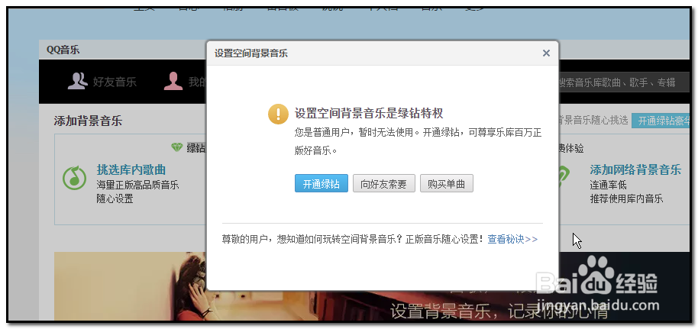Click the green music note icon

point(74,177)
